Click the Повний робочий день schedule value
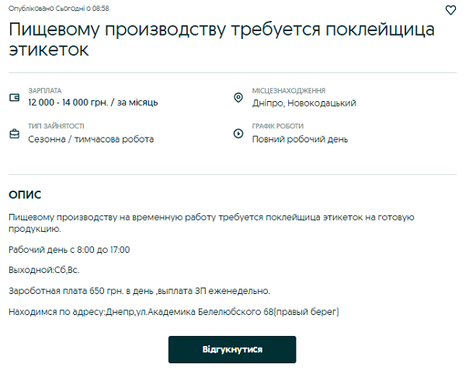466x385 pixels. point(300,139)
